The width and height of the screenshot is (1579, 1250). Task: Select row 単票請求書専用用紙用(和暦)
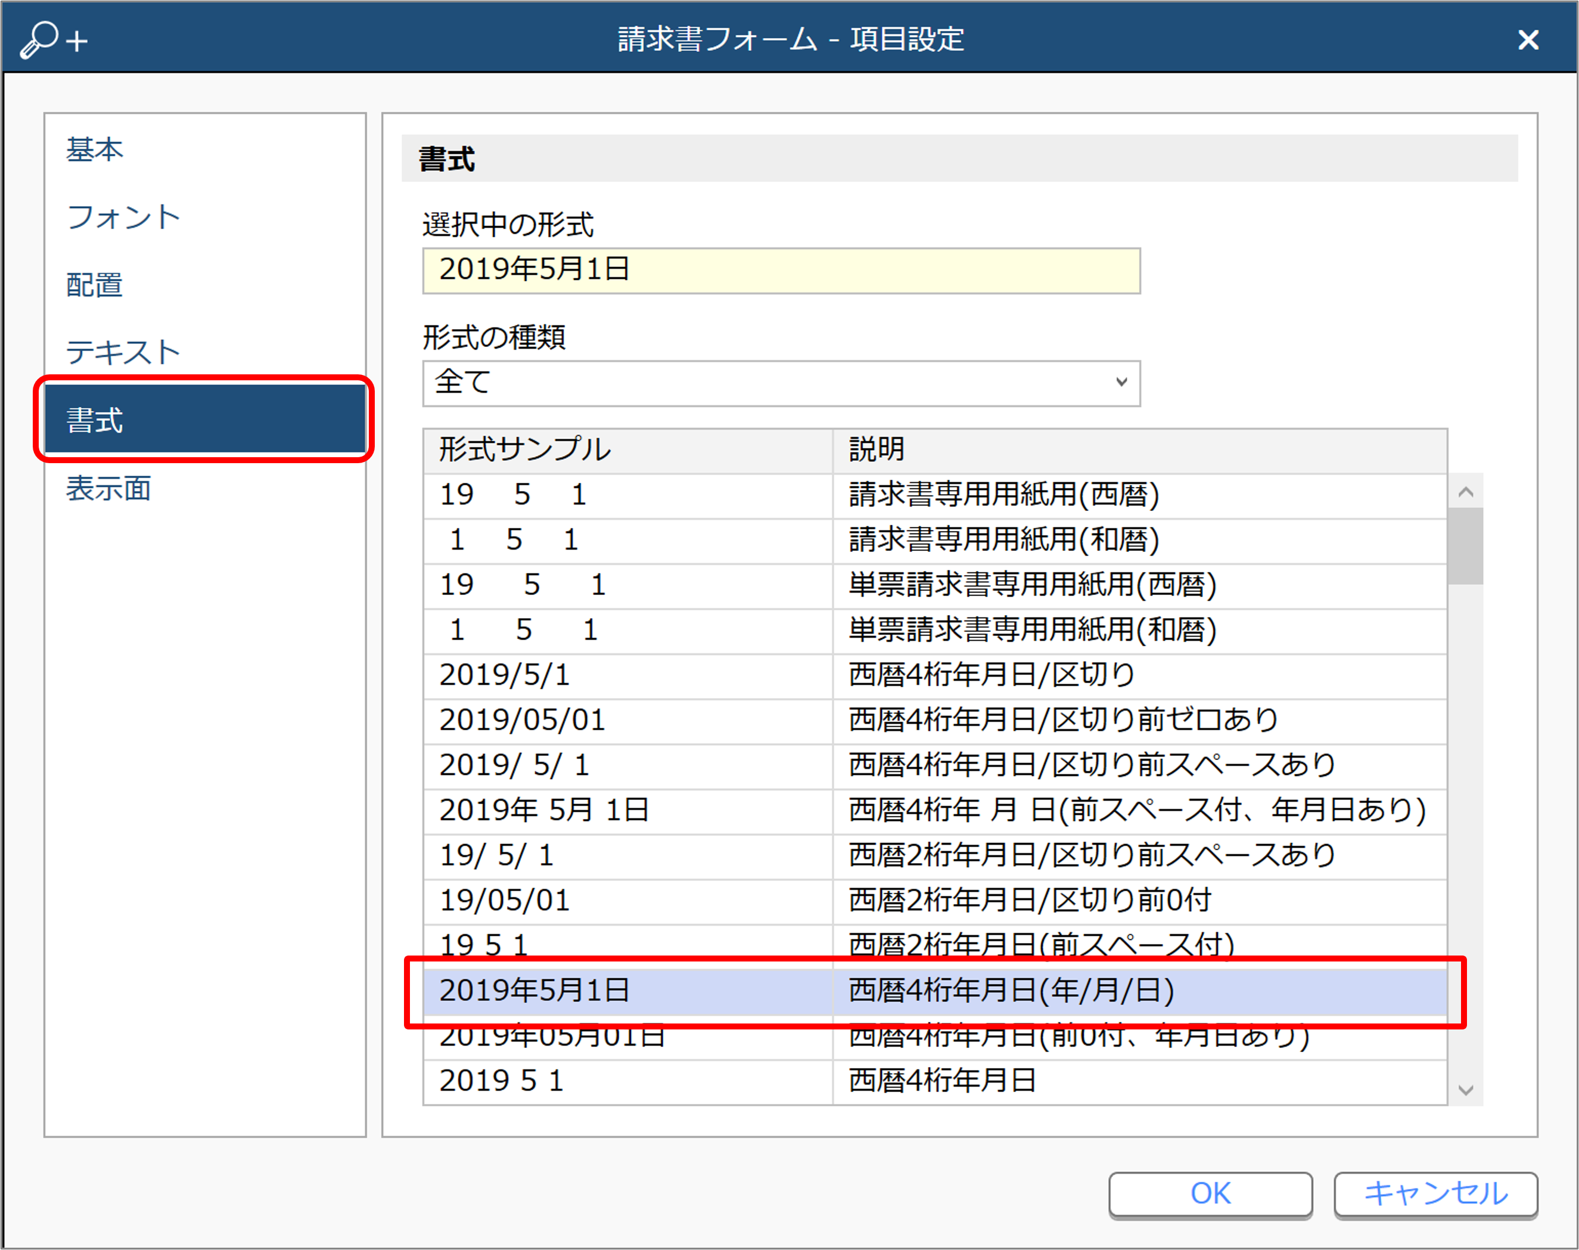point(935,631)
